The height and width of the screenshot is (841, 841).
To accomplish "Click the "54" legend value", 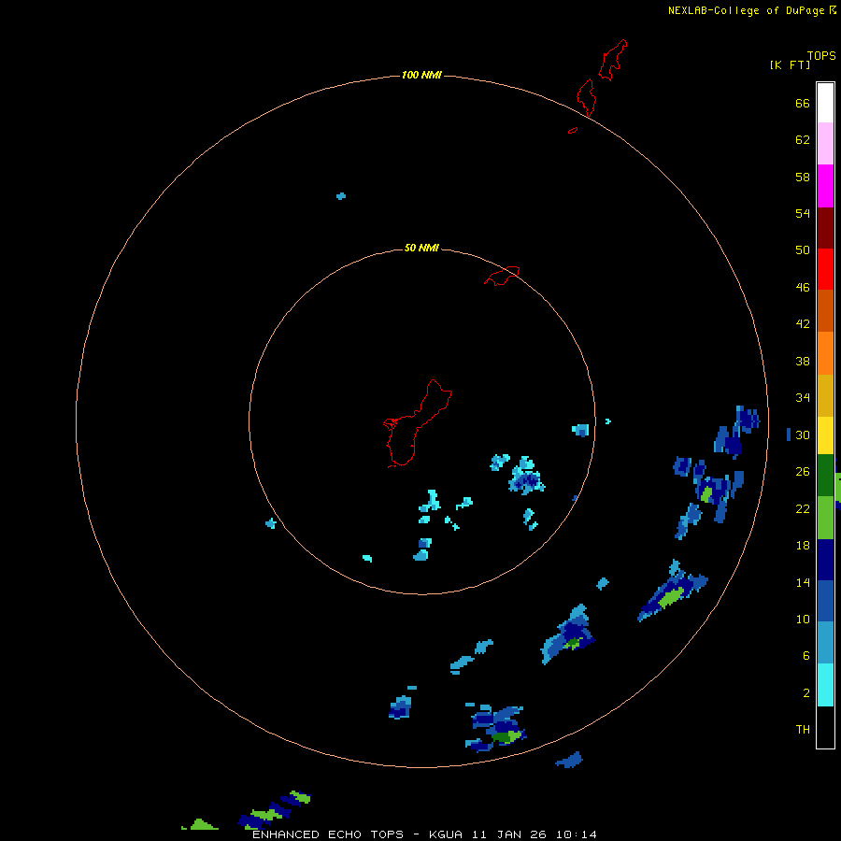I will (x=803, y=213).
